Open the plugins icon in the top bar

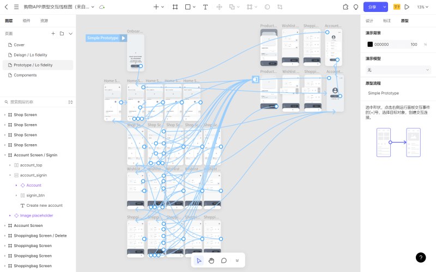click(346, 7)
